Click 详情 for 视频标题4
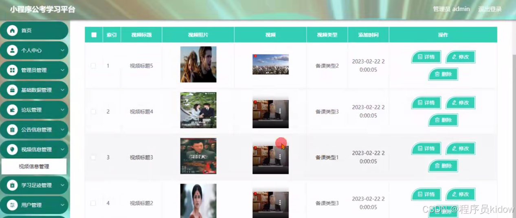This screenshot has width=516, height=218. click(426, 103)
